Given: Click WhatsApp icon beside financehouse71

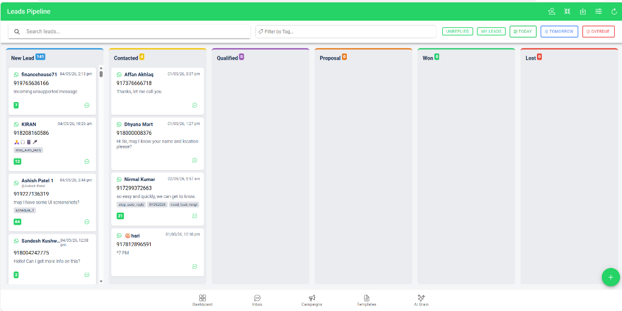Looking at the screenshot, I should [16, 74].
